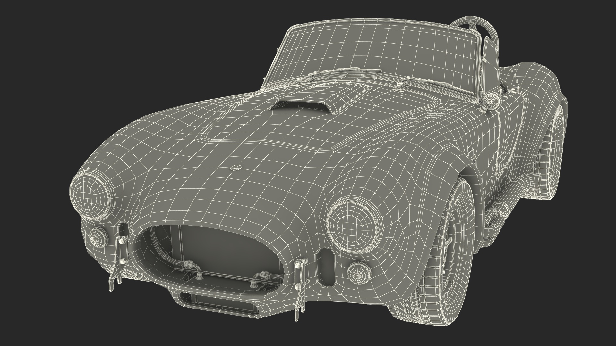Click the round hood emblem badge
616x346 pixels.
235,168
